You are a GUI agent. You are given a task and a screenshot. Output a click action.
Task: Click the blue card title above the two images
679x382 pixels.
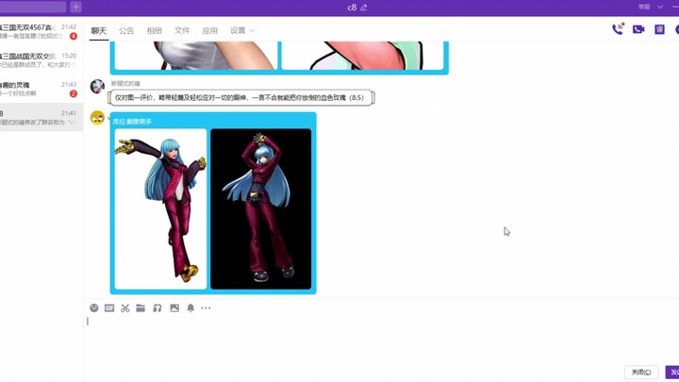pyautogui.click(x=133, y=122)
